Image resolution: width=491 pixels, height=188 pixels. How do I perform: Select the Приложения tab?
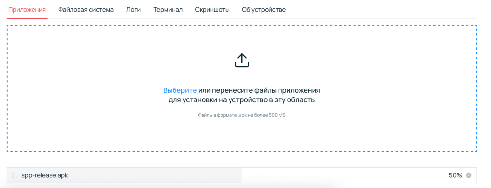point(27,10)
